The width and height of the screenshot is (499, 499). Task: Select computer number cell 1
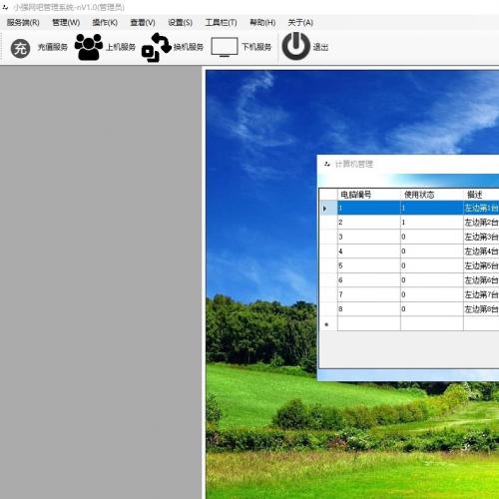click(369, 209)
